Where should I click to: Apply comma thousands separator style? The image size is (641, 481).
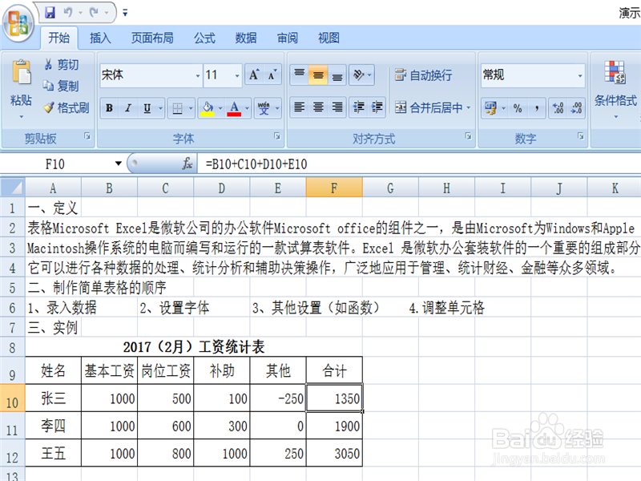click(x=536, y=108)
